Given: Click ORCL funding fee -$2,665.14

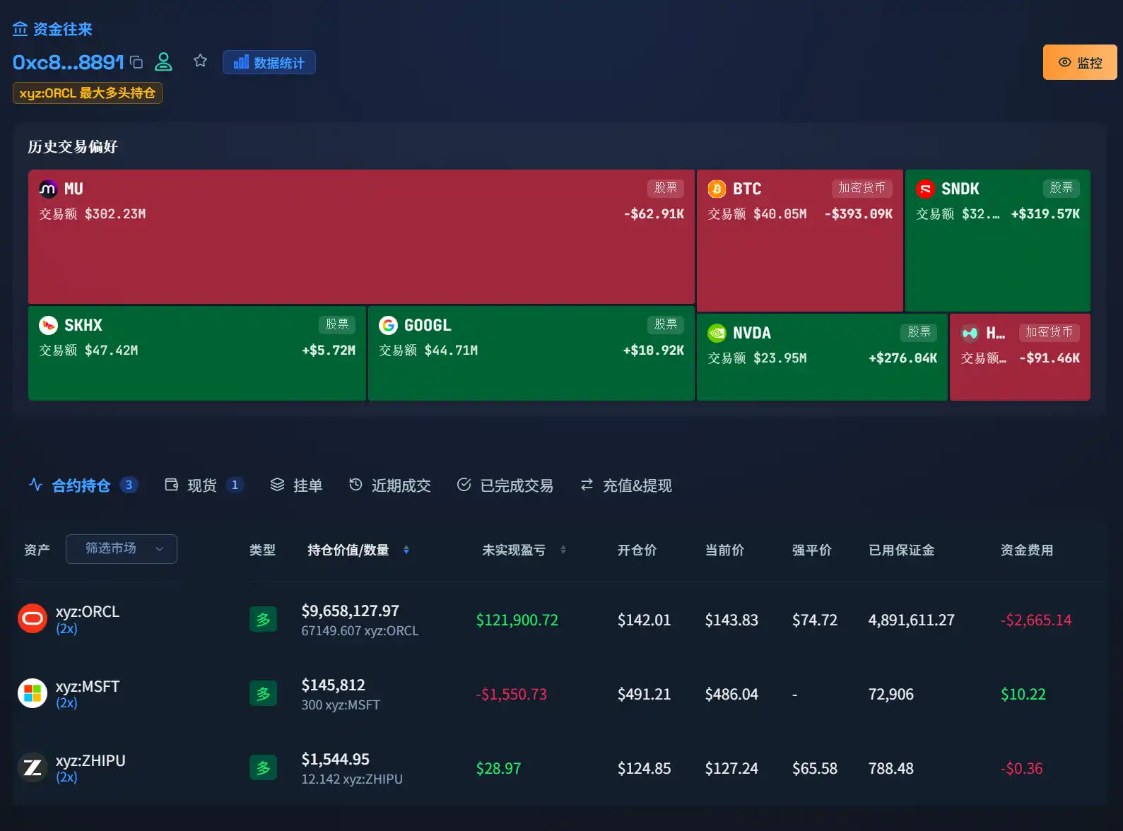Looking at the screenshot, I should point(1036,620).
